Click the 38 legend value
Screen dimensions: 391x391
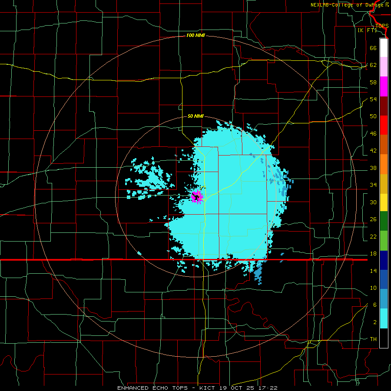pyautogui.click(x=373, y=168)
